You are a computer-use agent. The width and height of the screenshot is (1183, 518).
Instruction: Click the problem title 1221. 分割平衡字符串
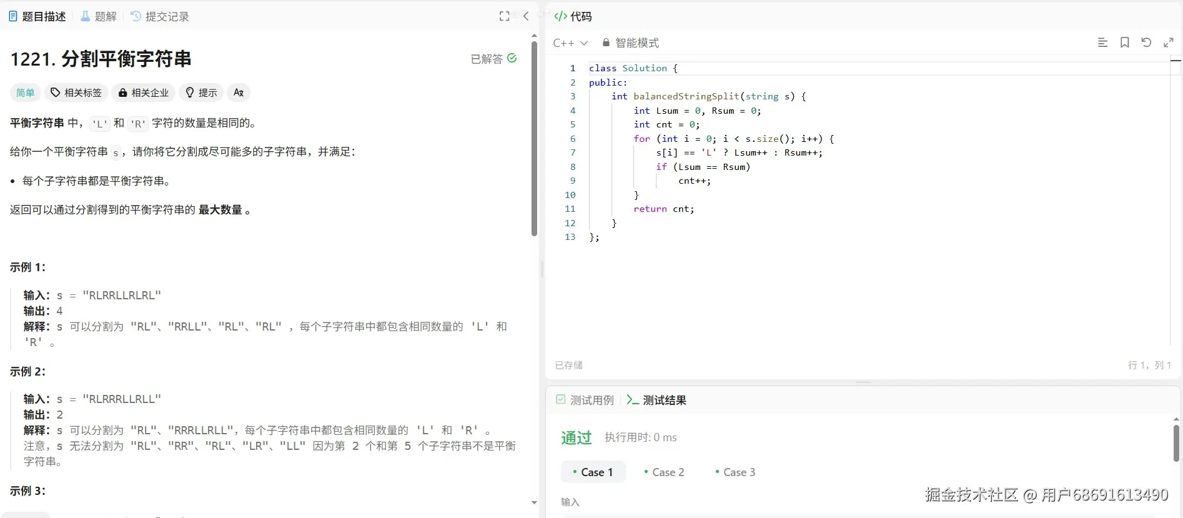(101, 59)
